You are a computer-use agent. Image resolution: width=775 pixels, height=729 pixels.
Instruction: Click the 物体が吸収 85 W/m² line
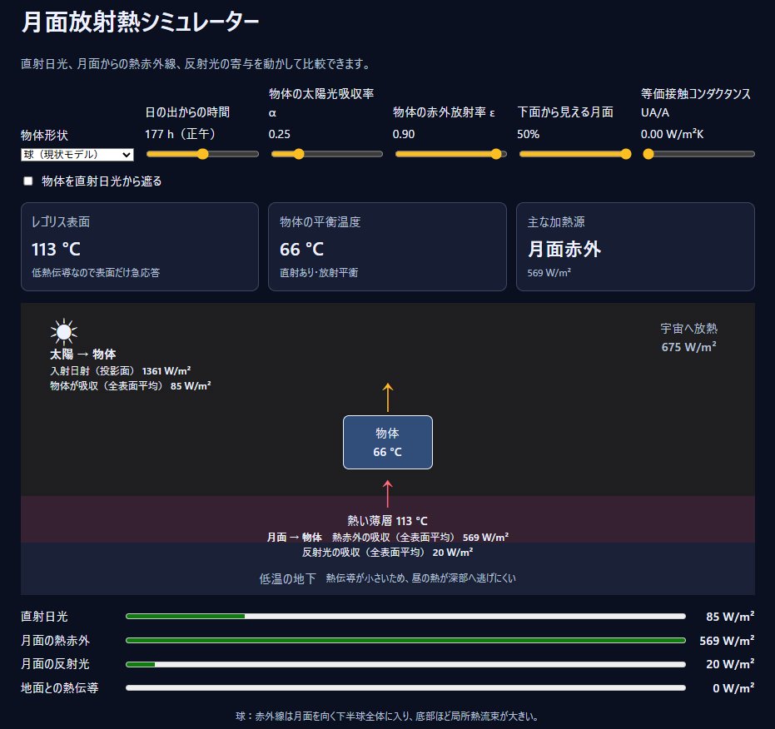(130, 385)
